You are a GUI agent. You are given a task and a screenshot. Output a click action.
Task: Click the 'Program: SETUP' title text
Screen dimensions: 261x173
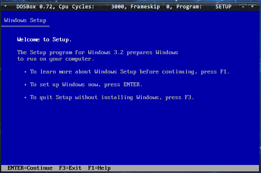[204, 7]
